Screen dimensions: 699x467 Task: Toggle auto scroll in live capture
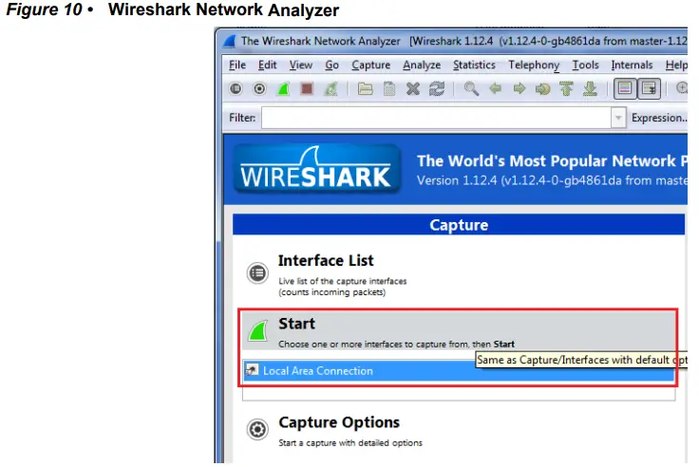(649, 88)
